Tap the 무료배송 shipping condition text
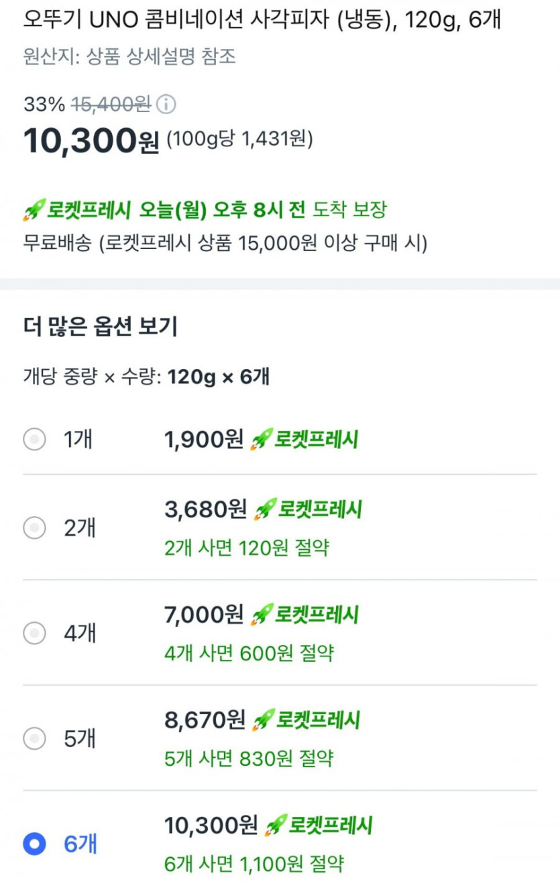 (225, 243)
